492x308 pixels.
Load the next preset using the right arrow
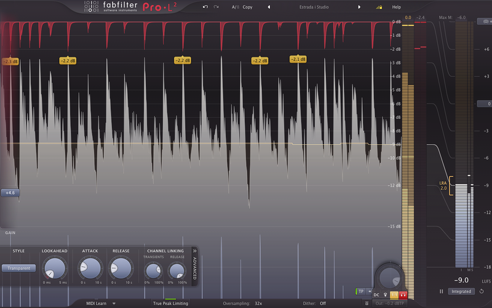(359, 7)
